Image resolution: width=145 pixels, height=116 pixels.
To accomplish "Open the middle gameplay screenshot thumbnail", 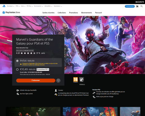I will tap(90, 111).
